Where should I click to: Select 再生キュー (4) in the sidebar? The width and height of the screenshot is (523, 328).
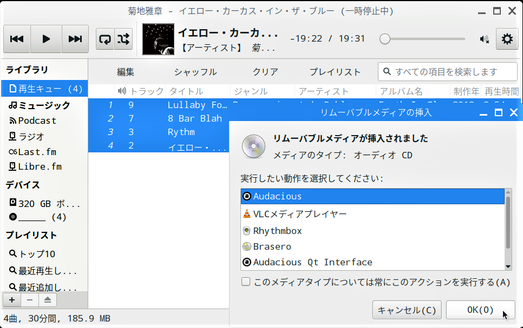(45, 89)
